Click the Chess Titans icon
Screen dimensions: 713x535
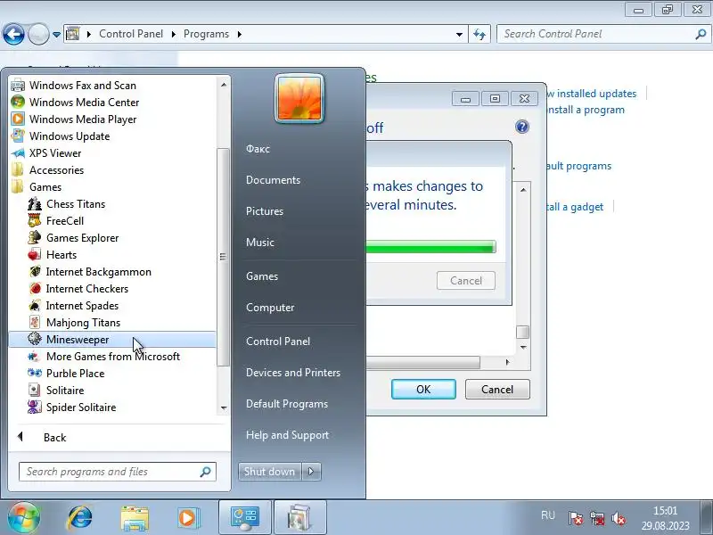tap(35, 204)
